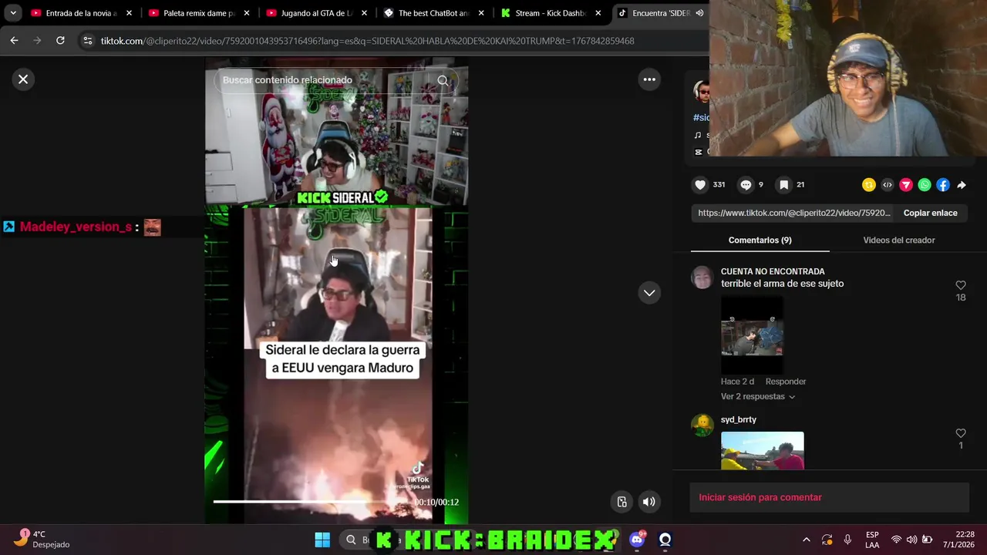Open the Wi-Fi network tray icon
The image size is (987, 555).
point(896,540)
